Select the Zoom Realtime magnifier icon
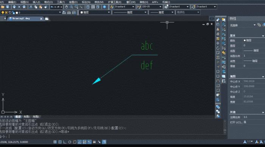Image resolution: width=265 pixels, height=147 pixels. 72,7
